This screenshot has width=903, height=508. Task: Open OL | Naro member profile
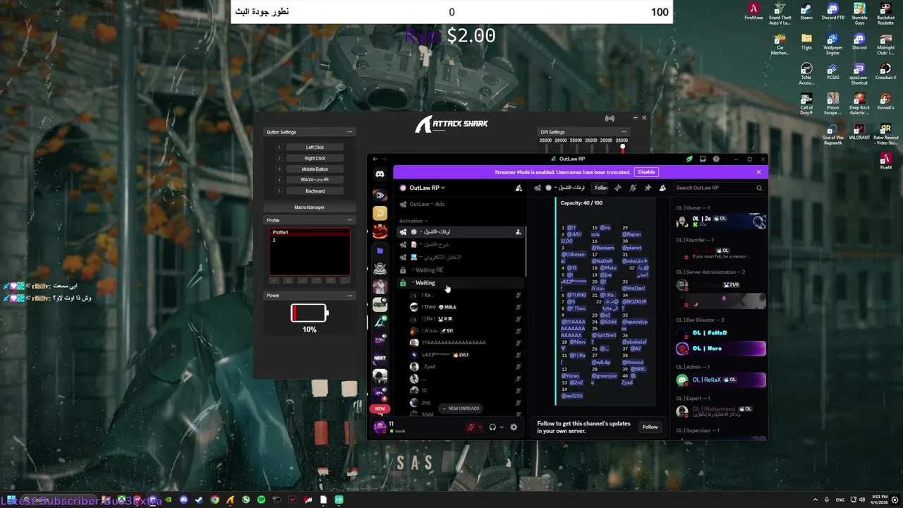point(720,349)
